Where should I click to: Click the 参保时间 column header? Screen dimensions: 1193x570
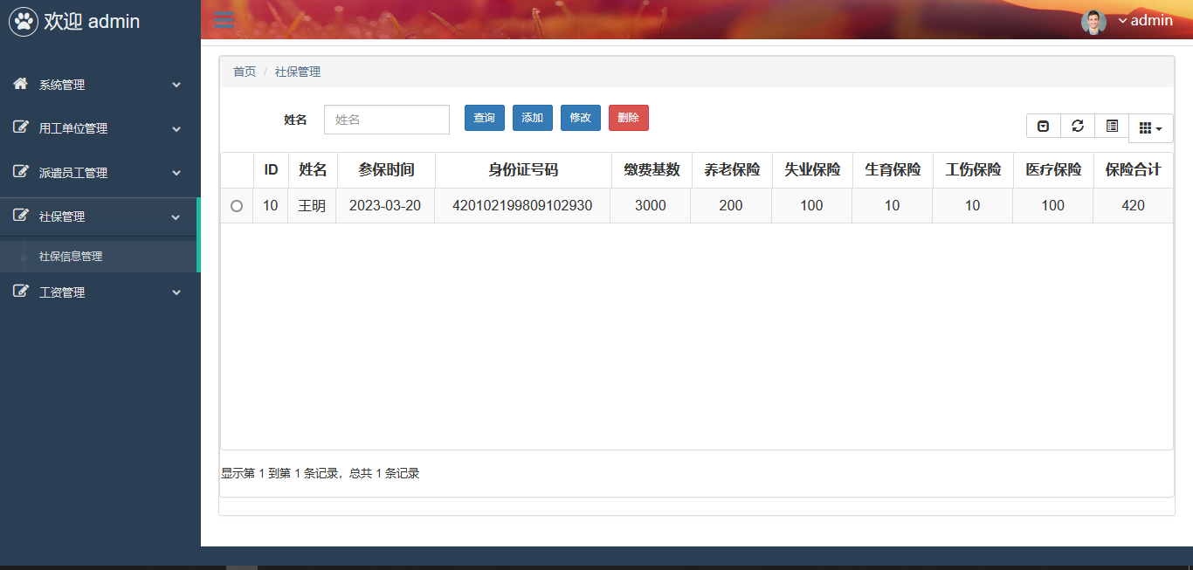point(386,170)
